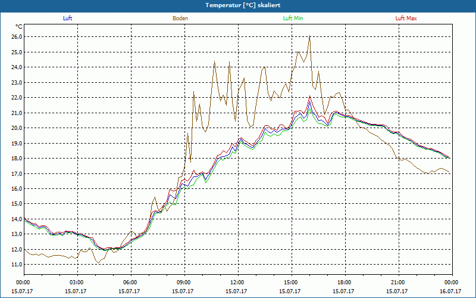Click the 21:00 time axis label

tap(399, 283)
